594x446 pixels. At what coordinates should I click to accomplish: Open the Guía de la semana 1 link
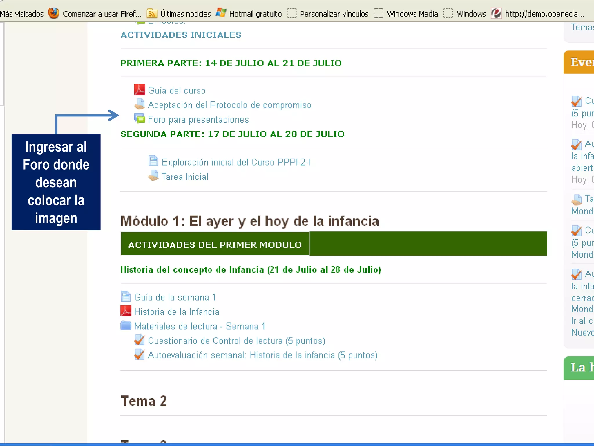(x=175, y=297)
